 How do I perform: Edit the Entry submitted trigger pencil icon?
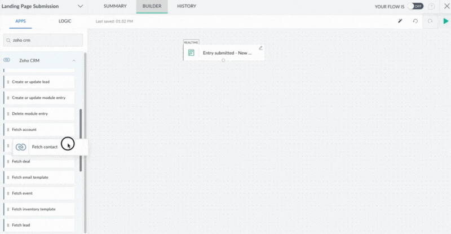[x=260, y=48]
